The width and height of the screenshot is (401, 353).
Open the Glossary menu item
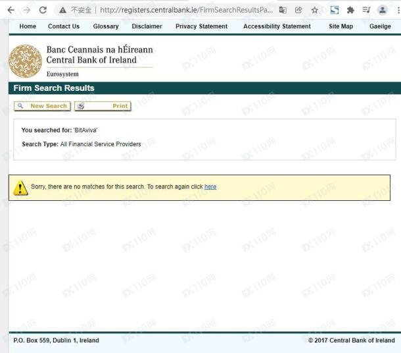(x=106, y=26)
